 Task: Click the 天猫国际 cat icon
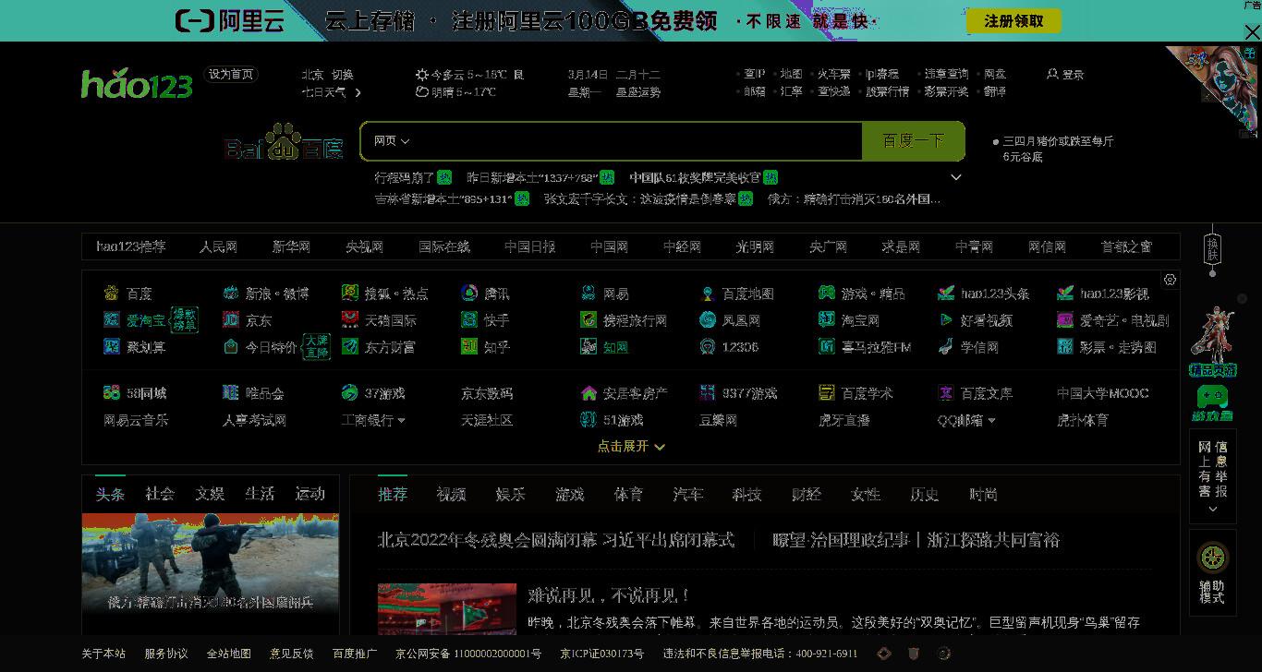click(350, 320)
